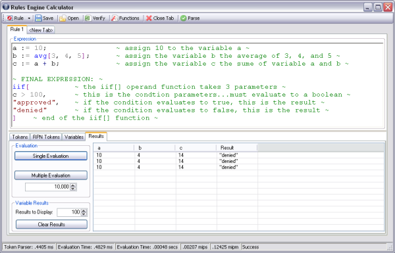Viewport: 395px width, 253px height.
Task: Click the red Close Tab icon
Action: (x=149, y=18)
